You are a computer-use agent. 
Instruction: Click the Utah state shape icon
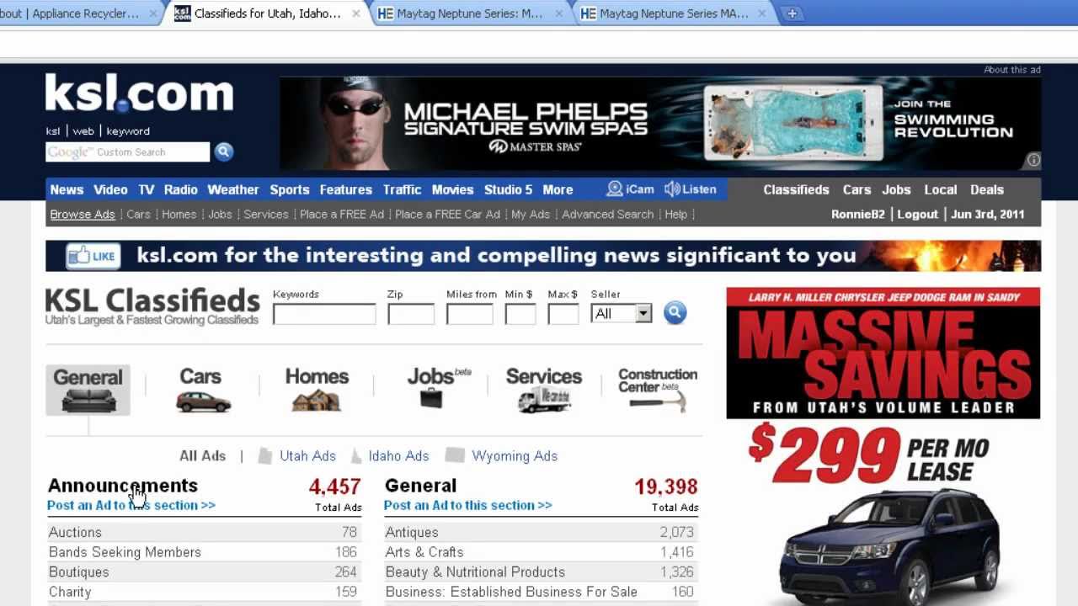tap(264, 455)
